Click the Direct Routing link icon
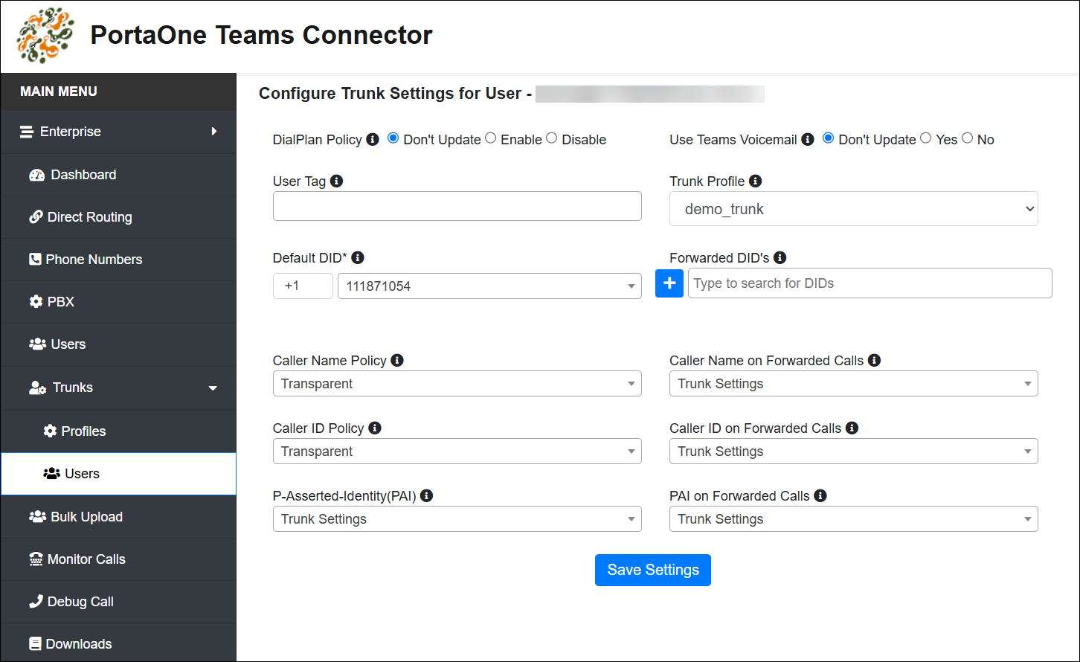1080x662 pixels. click(36, 217)
